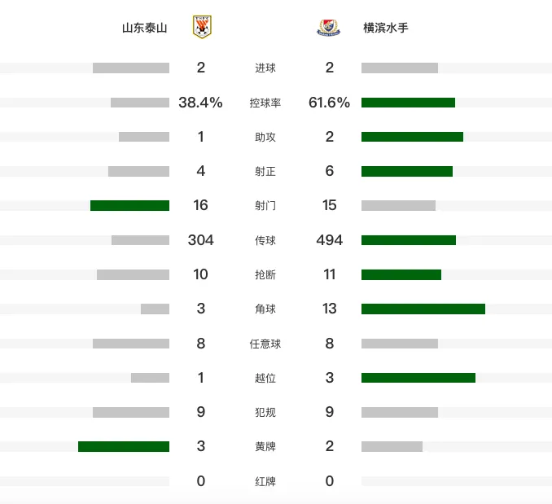This screenshot has width=552, height=504.
Task: Click the green 16 shots bar
Action: click(x=130, y=205)
